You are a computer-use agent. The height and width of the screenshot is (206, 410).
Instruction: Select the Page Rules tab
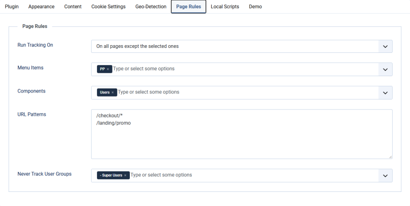tap(189, 6)
